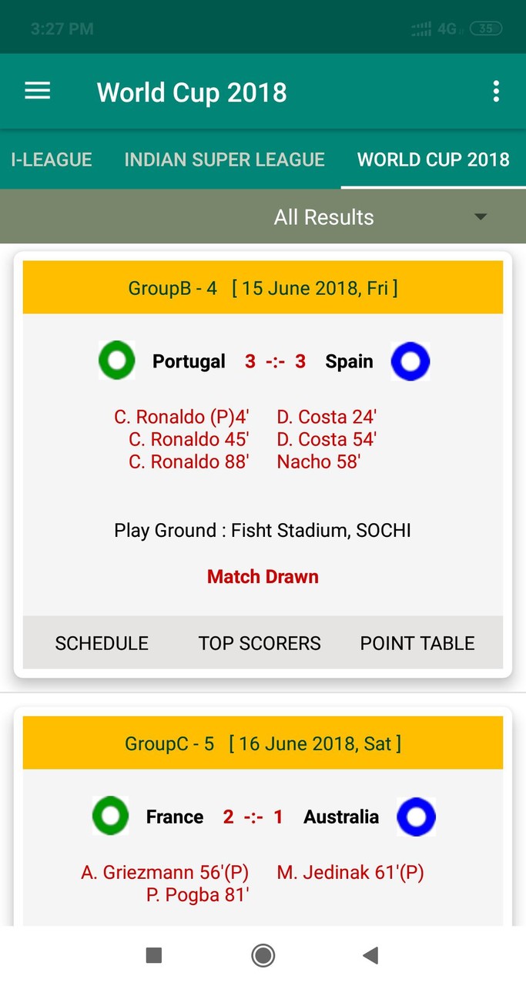This screenshot has height=986, width=526.
Task: Select the Portugal team logo
Action: tap(116, 361)
